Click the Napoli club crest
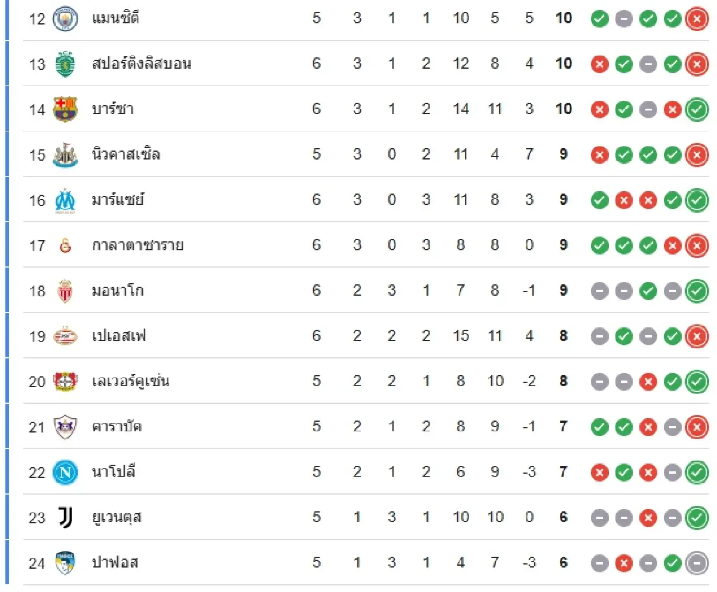717x592 pixels. point(65,473)
